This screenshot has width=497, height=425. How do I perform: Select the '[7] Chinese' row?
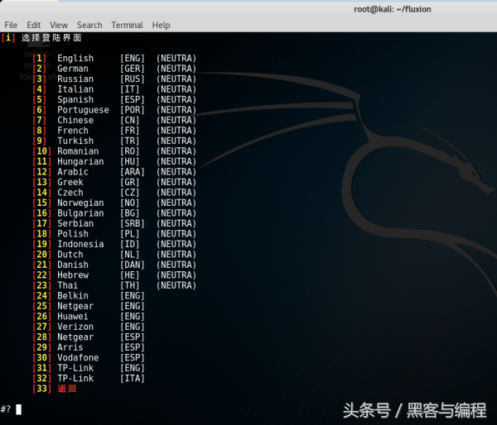[x=114, y=120]
